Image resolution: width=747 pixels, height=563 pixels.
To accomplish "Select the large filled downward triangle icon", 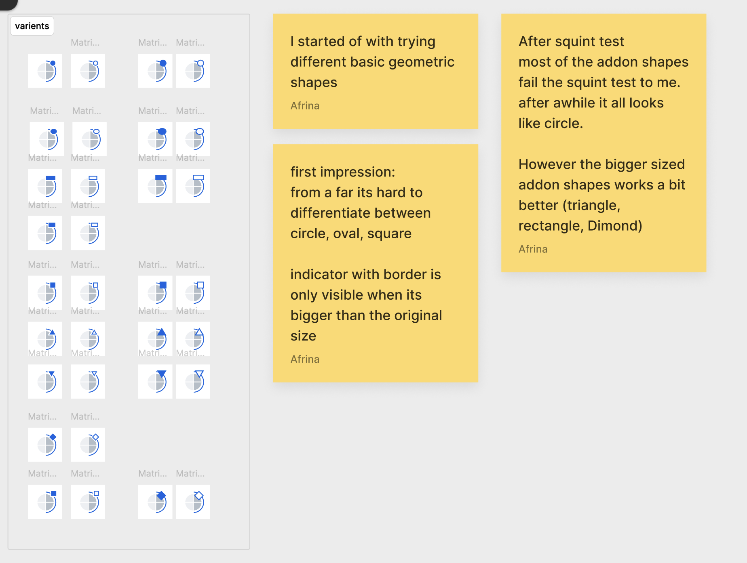I will 155,382.
